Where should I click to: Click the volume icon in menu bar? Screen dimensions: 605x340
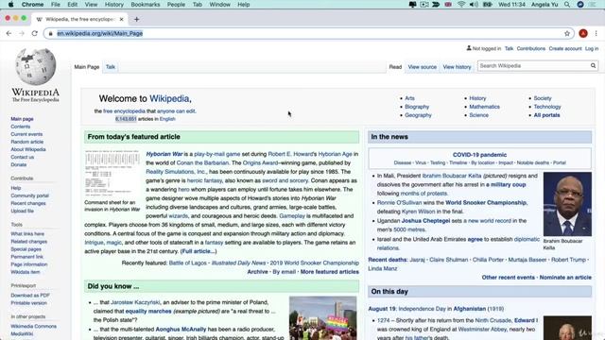coord(474,4)
